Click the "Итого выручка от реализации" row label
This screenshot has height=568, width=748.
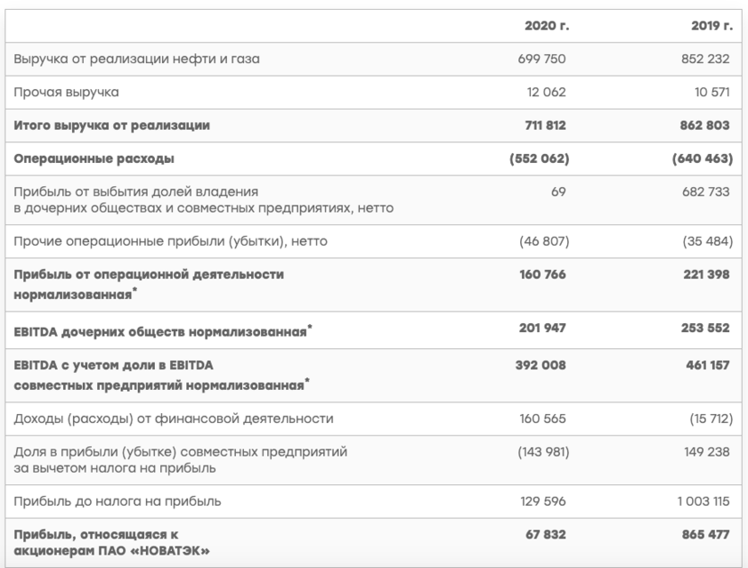click(113, 126)
